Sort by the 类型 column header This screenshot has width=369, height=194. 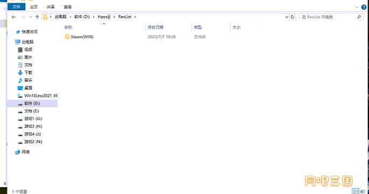(x=198, y=27)
